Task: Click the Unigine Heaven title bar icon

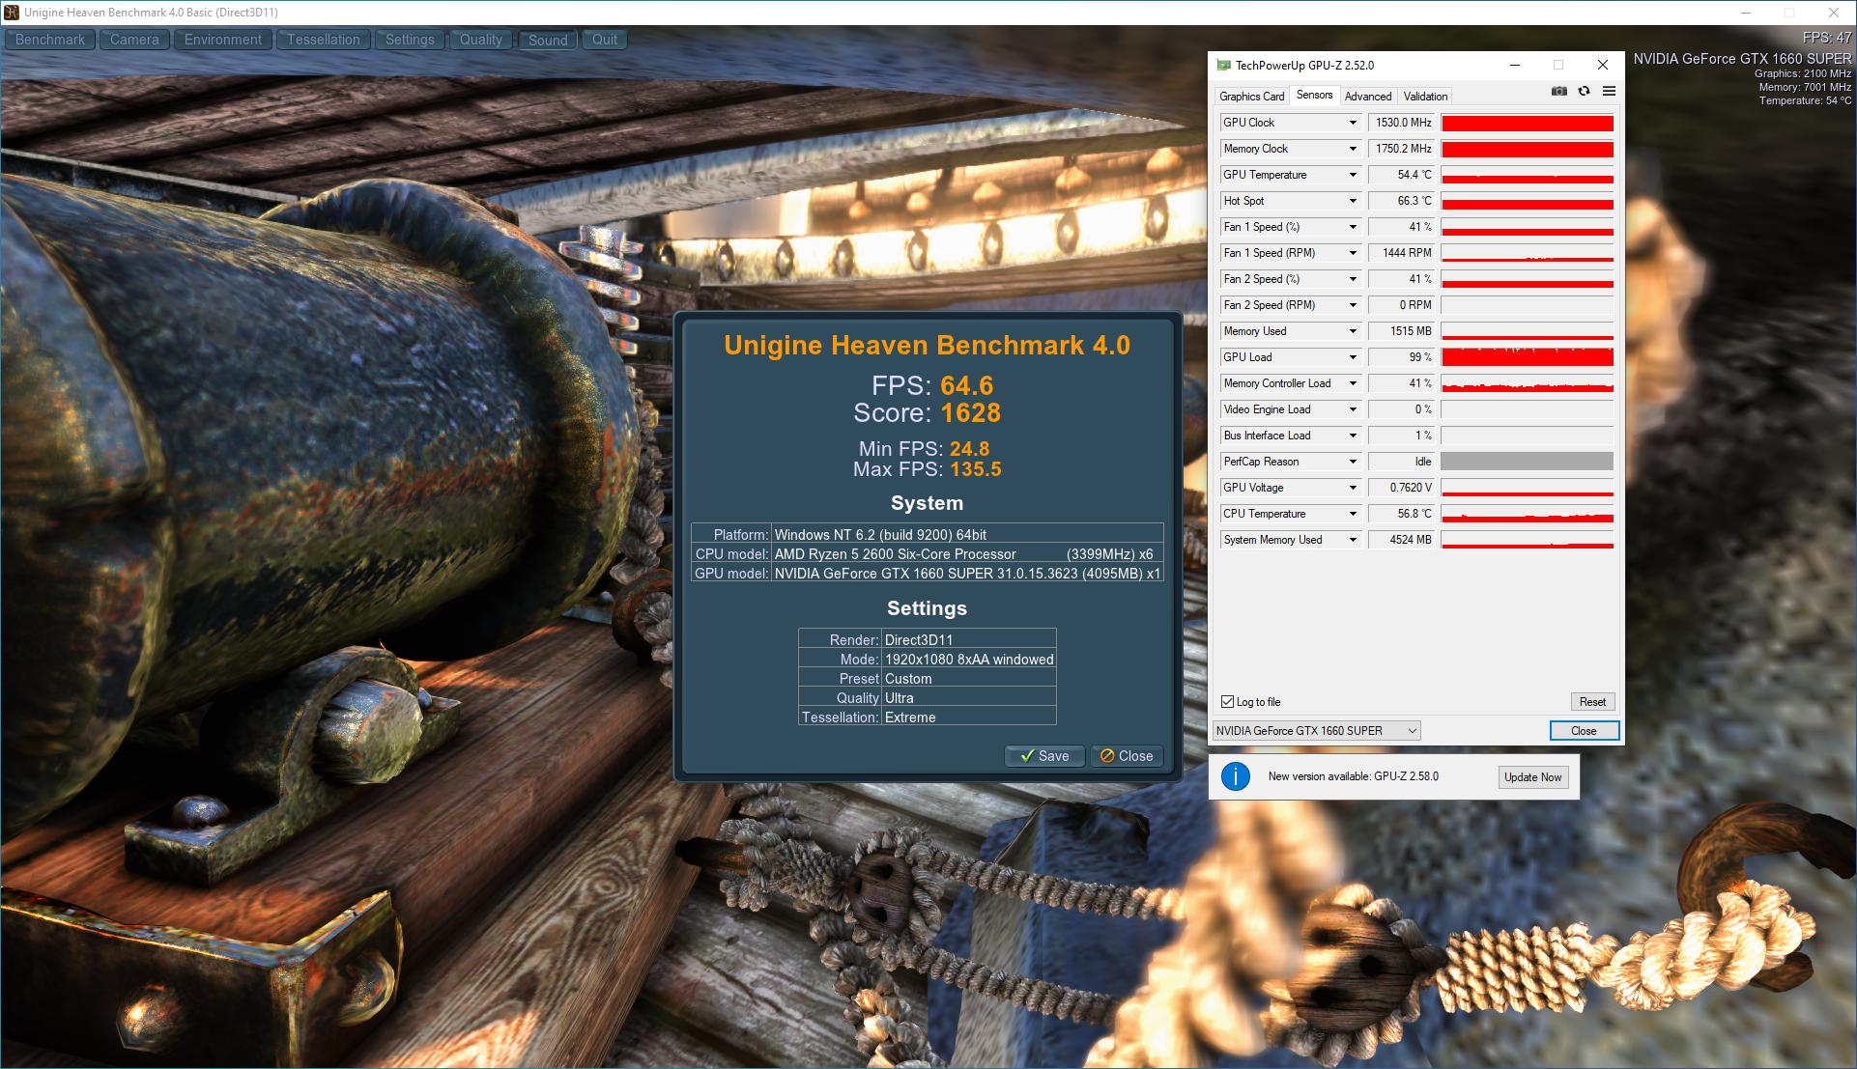Action: point(12,13)
